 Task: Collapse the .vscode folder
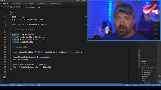click(148, 66)
